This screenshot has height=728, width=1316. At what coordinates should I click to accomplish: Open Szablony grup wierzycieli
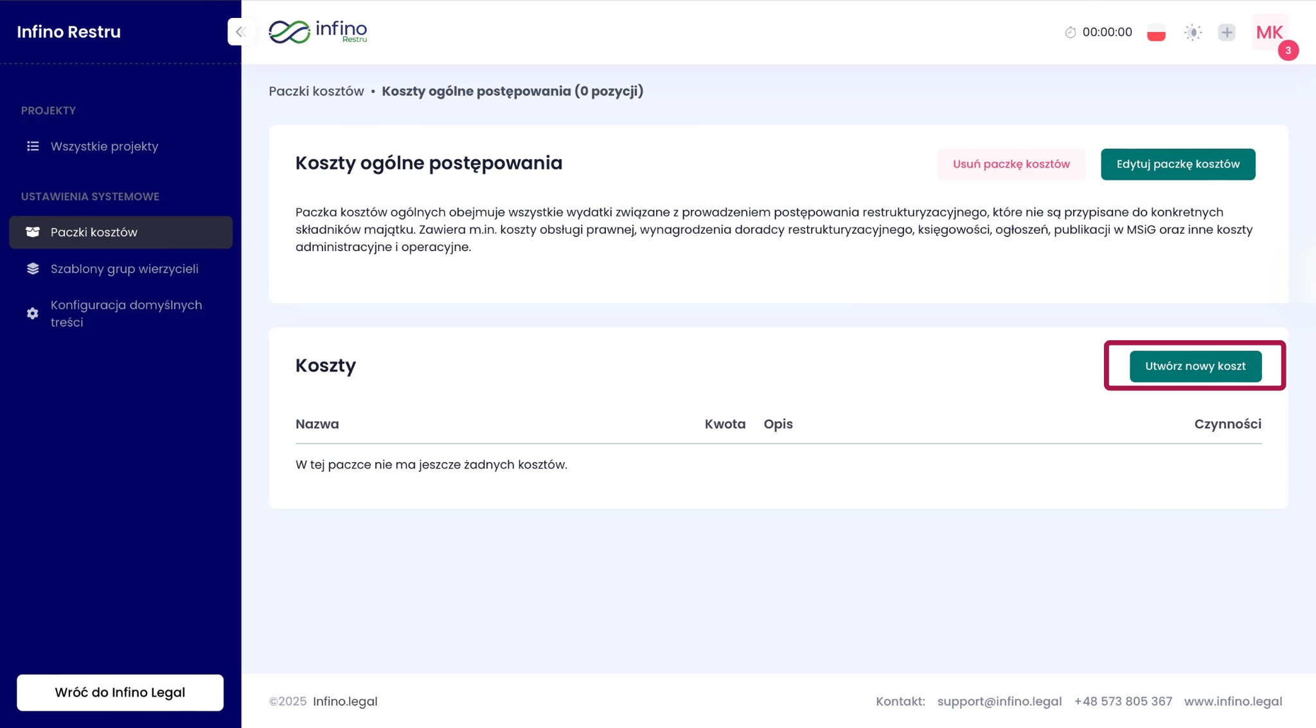point(124,269)
